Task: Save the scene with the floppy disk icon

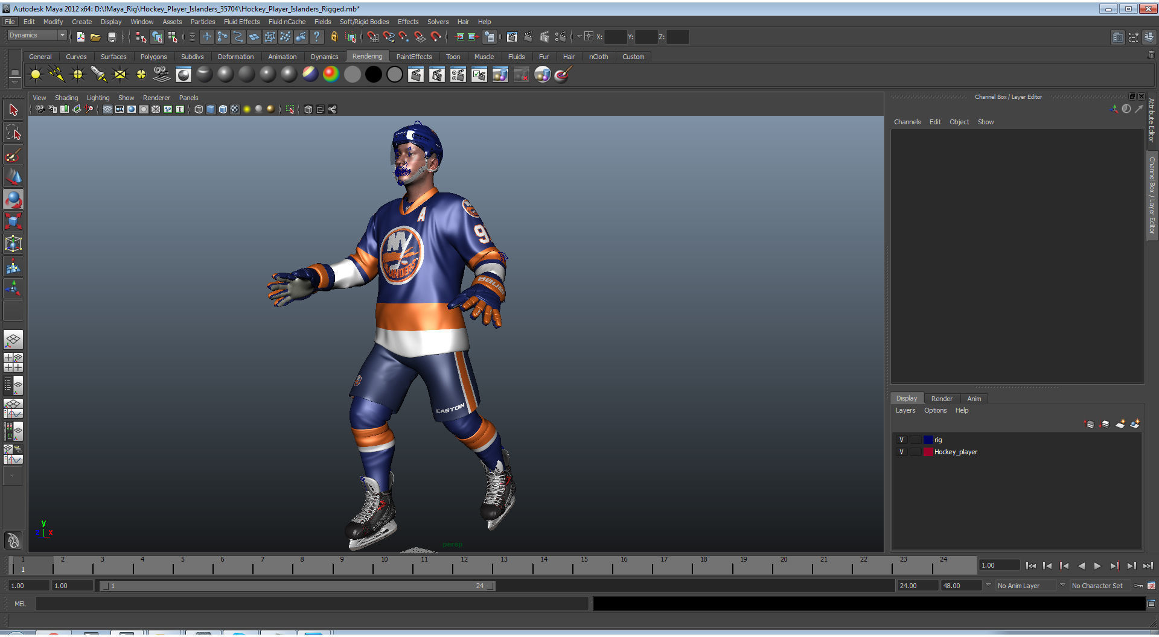Action: click(112, 37)
